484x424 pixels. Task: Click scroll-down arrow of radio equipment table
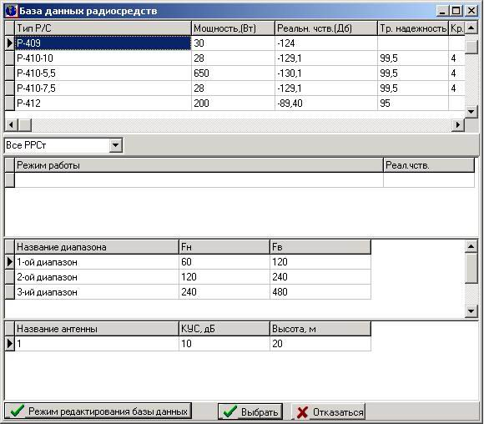pyautogui.click(x=471, y=112)
